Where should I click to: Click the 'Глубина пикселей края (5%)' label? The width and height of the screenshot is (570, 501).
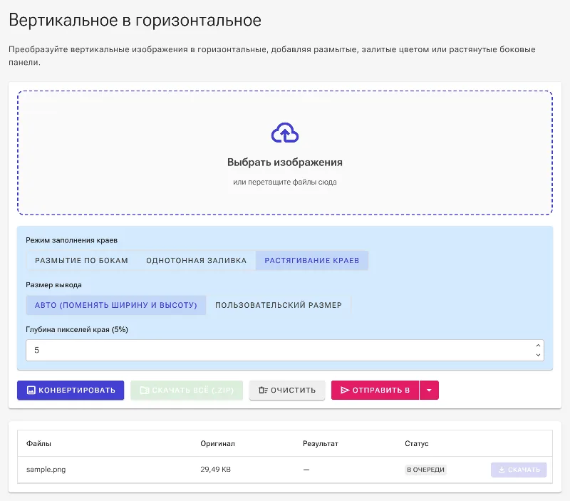(x=77, y=330)
